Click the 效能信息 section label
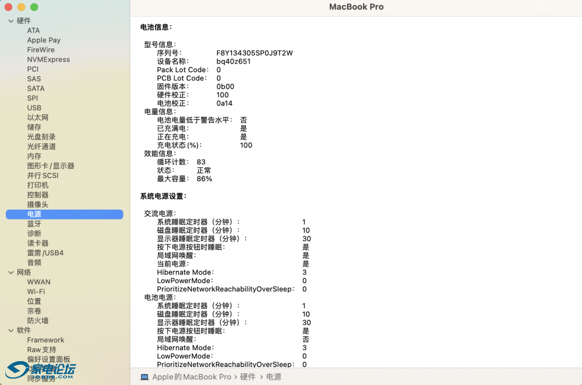This screenshot has width=582, height=385. tap(160, 153)
